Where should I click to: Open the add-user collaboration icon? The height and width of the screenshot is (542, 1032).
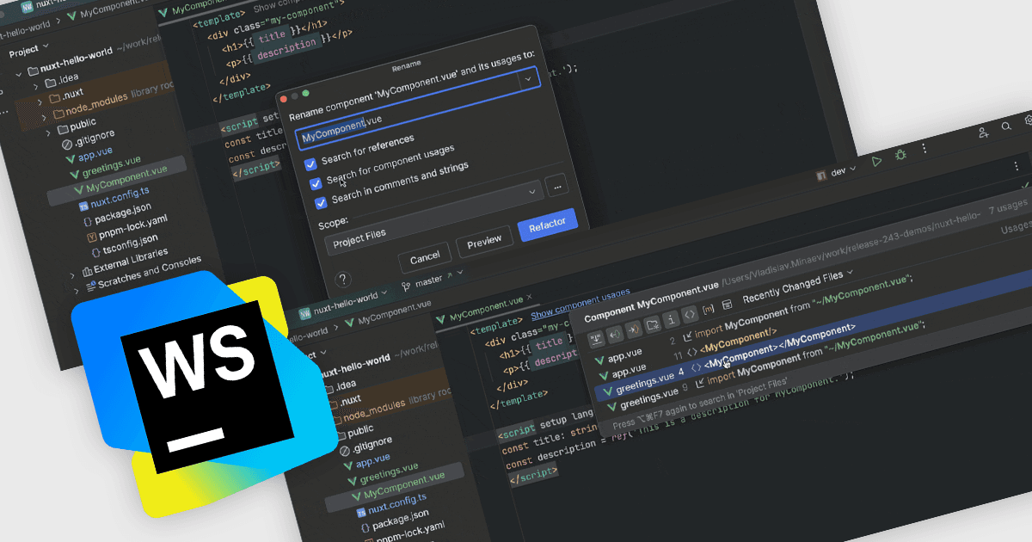[x=983, y=132]
